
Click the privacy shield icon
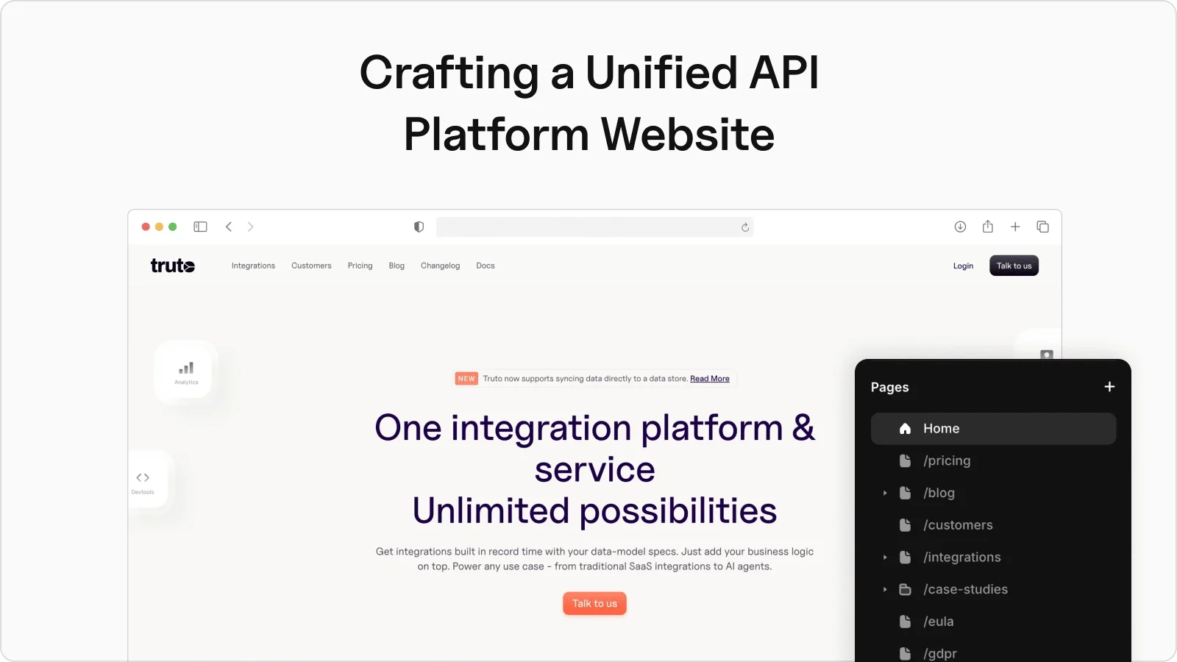tap(419, 227)
